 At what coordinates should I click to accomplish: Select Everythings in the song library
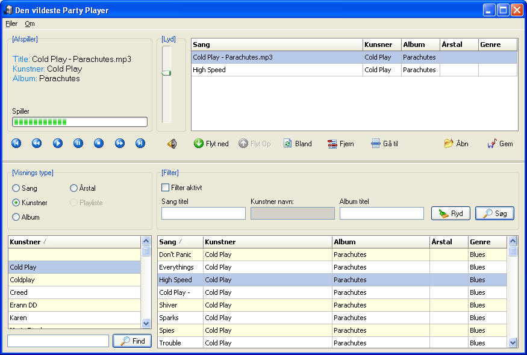tap(332, 267)
